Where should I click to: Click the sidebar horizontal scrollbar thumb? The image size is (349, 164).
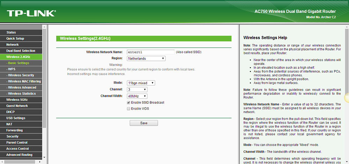(19, 162)
